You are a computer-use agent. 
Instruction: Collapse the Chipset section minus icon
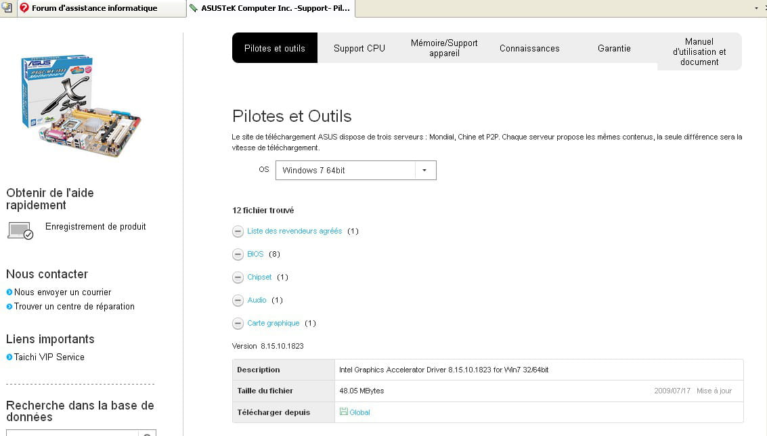(238, 277)
